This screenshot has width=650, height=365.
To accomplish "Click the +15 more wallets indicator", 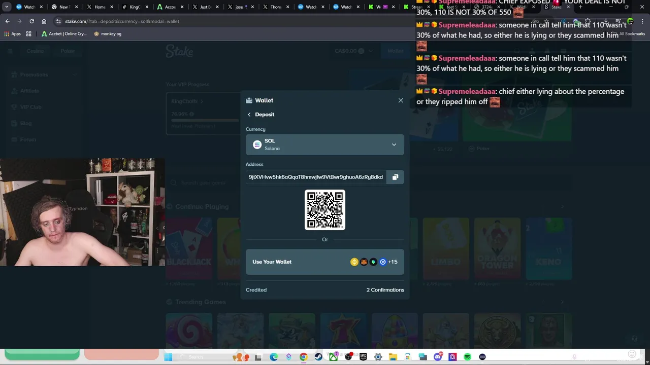I will click(393, 262).
